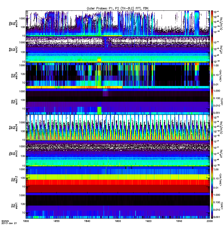This screenshot has width=224, height=238.
Task: Click the "<|nT|>" units label of the thb scm1 panel
Action: pyautogui.click(x=222, y=101)
